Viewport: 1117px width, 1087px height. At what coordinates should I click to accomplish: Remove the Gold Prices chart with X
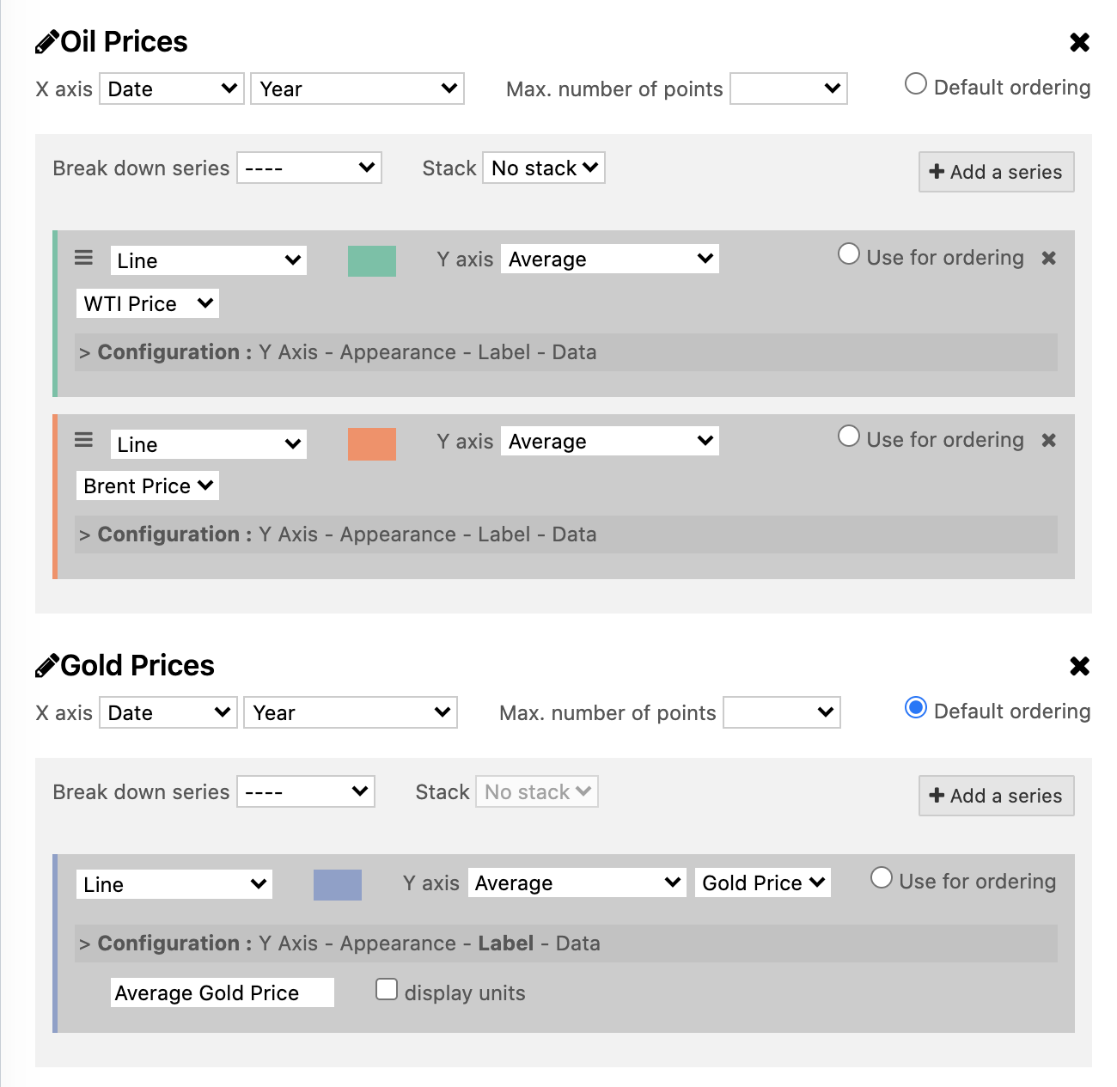point(1079,666)
